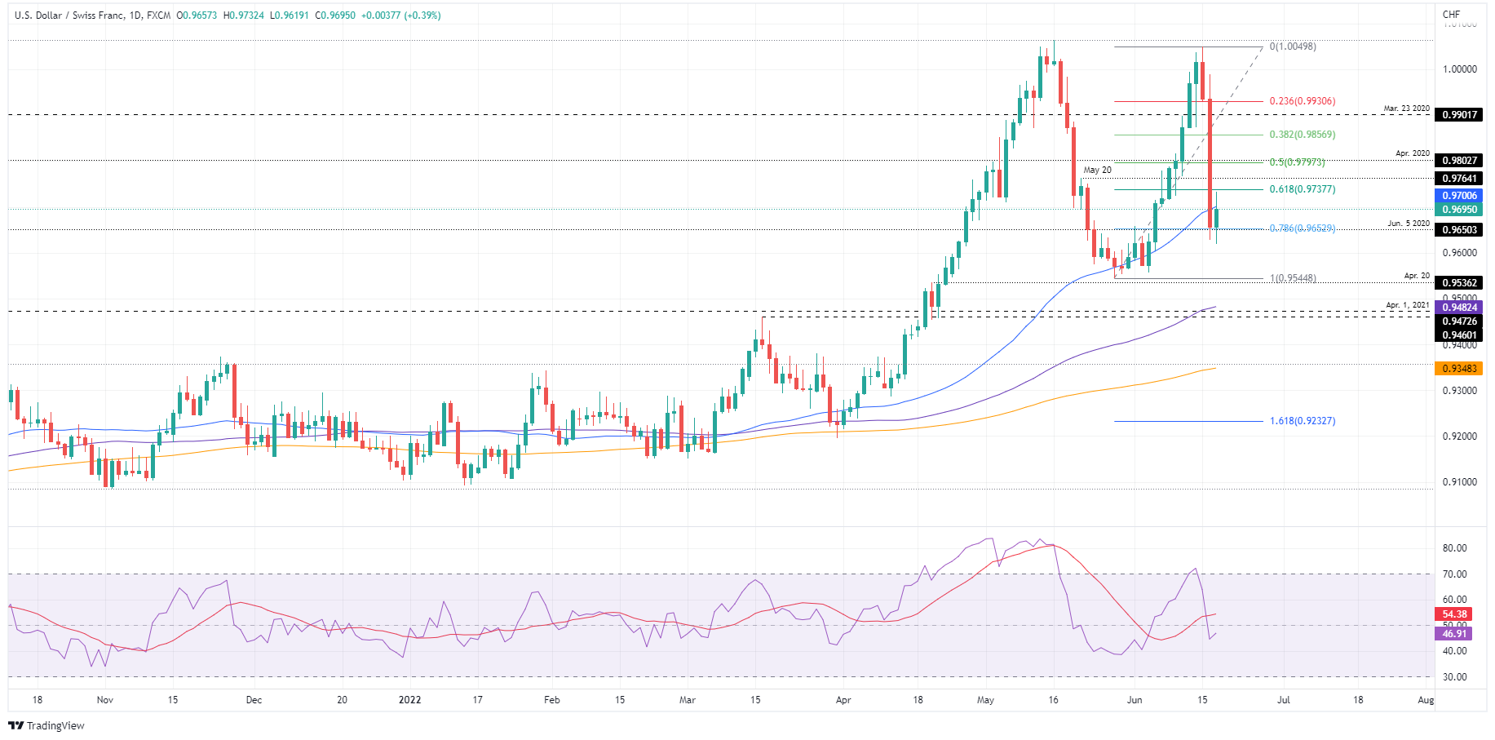Click the +0.00377 (+0.39%) price change text

coord(400,16)
